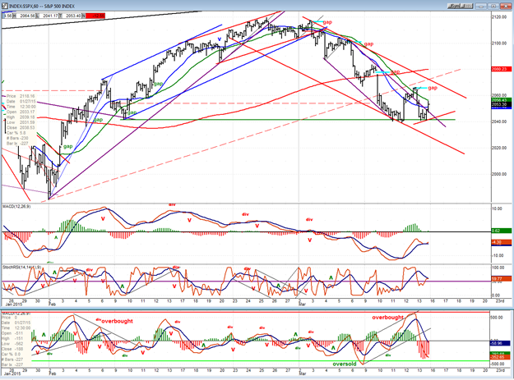Click the 2020.00 price axis label
514x380 pixels.
[499, 148]
